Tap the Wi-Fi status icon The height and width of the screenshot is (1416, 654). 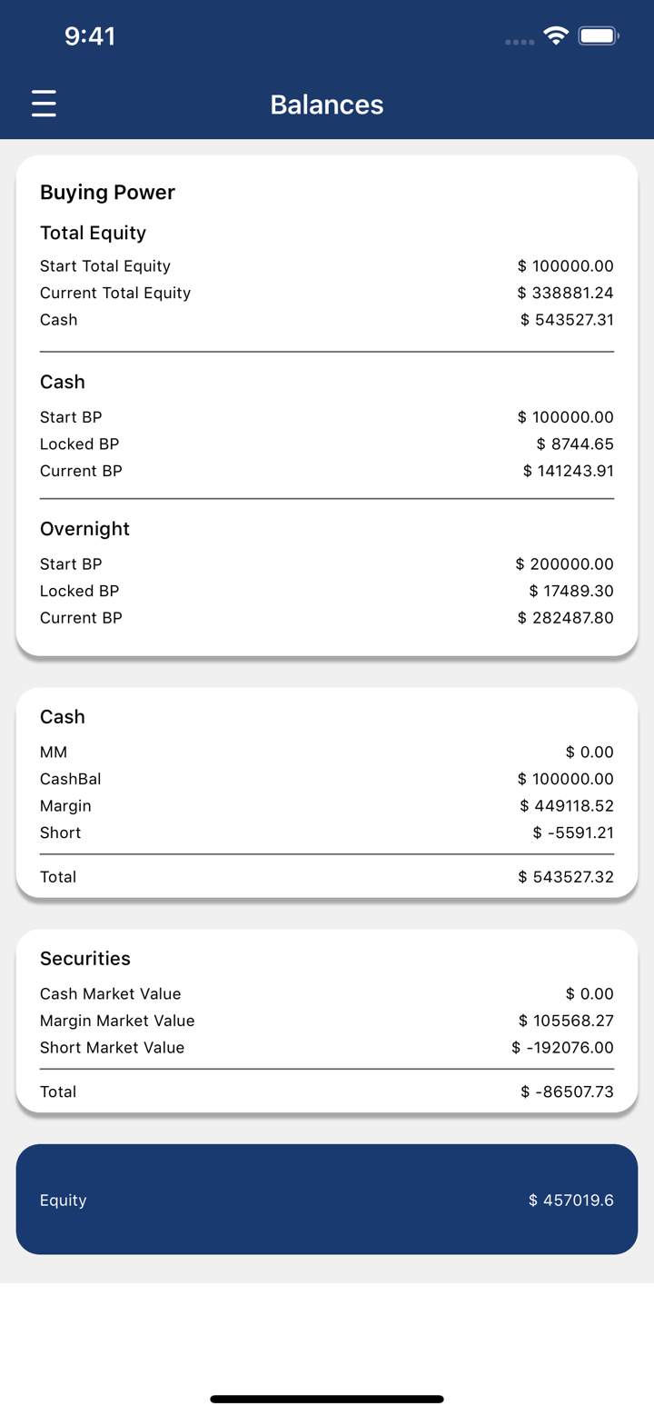(x=555, y=36)
